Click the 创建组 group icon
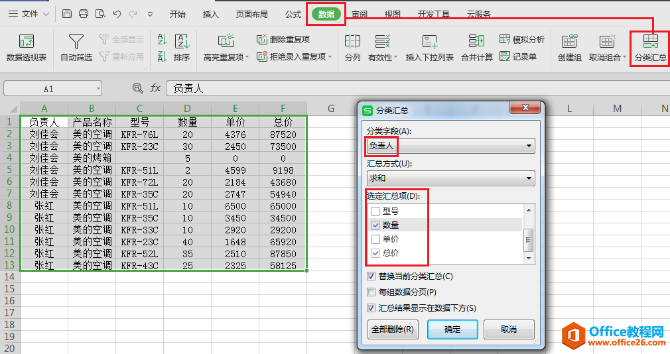This screenshot has height=354, width=670. (x=569, y=42)
